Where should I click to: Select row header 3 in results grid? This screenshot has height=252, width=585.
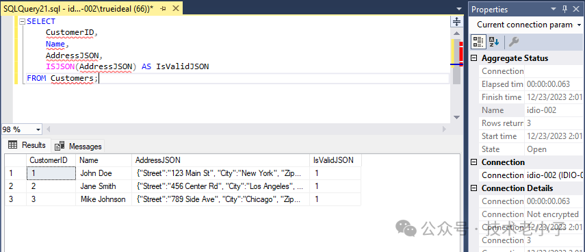click(15, 199)
